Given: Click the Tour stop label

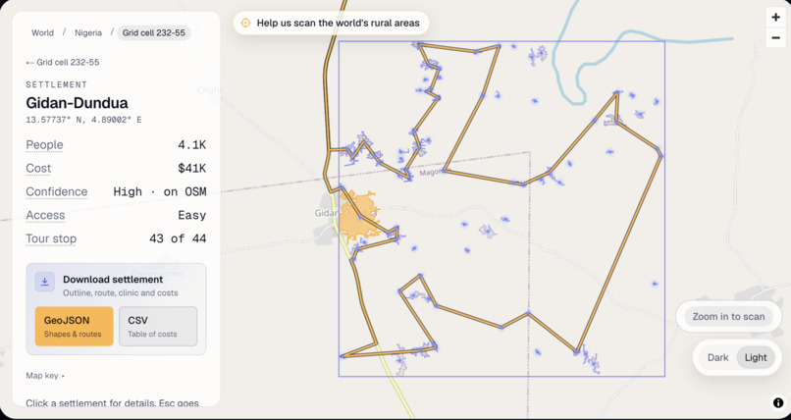Looking at the screenshot, I should 51,239.
